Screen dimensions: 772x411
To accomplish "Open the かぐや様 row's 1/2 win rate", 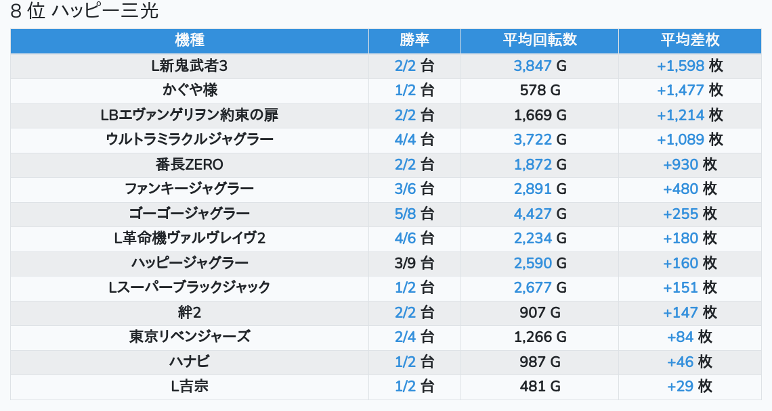I will (x=405, y=91).
